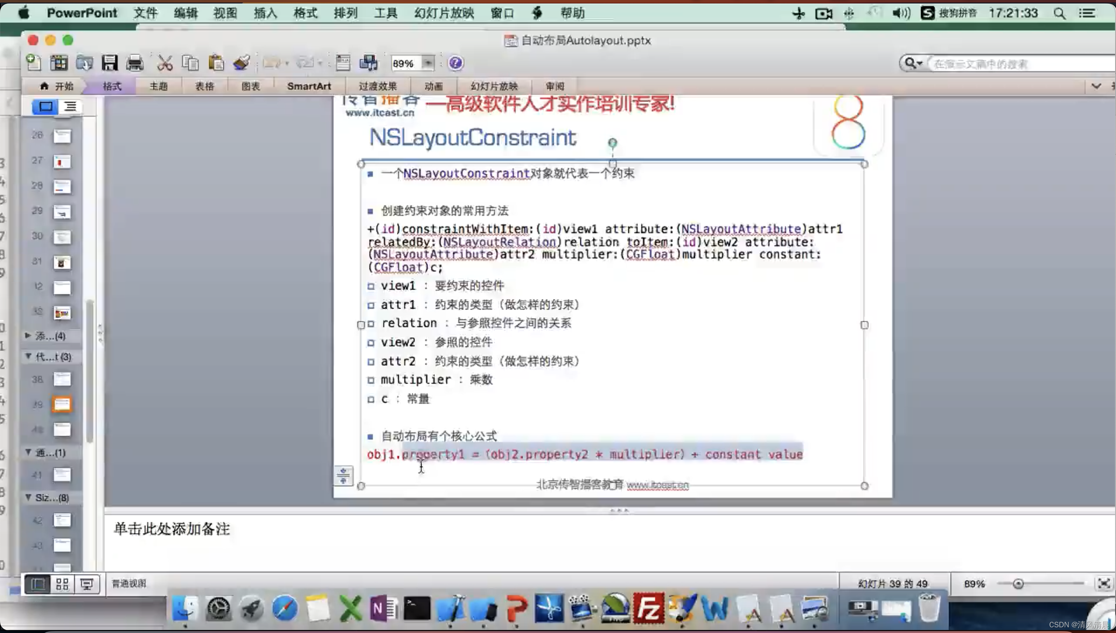
Task: Open the purple Help question mark icon
Action: [455, 63]
